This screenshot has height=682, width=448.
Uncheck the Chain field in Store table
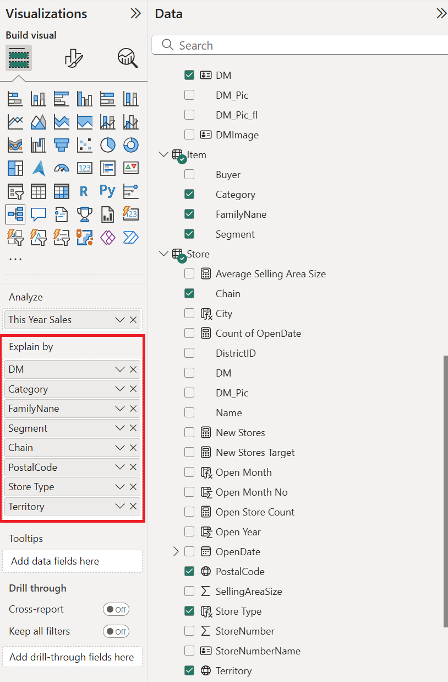pyautogui.click(x=189, y=293)
